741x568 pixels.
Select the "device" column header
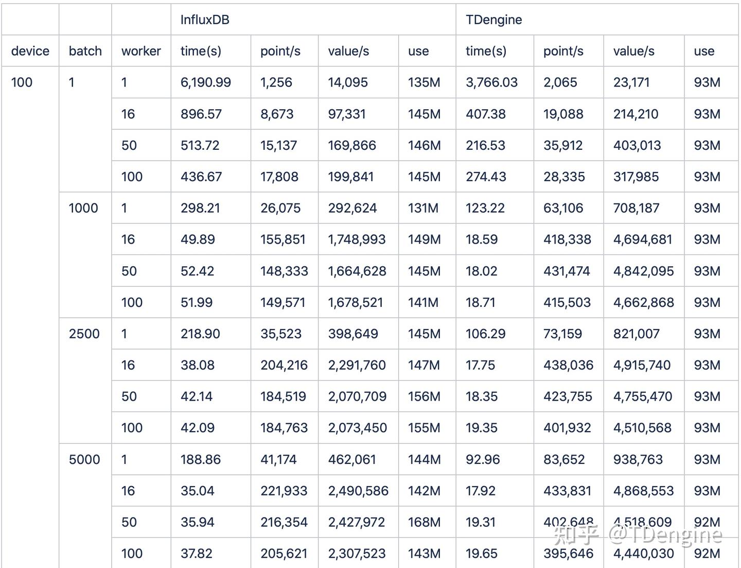click(x=30, y=51)
